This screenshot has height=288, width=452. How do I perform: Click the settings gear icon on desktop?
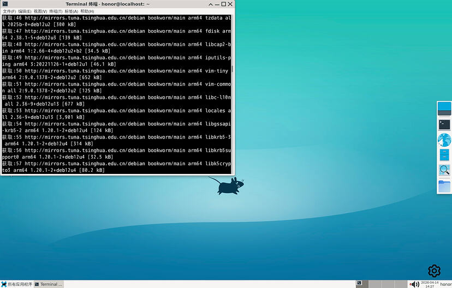click(434, 271)
